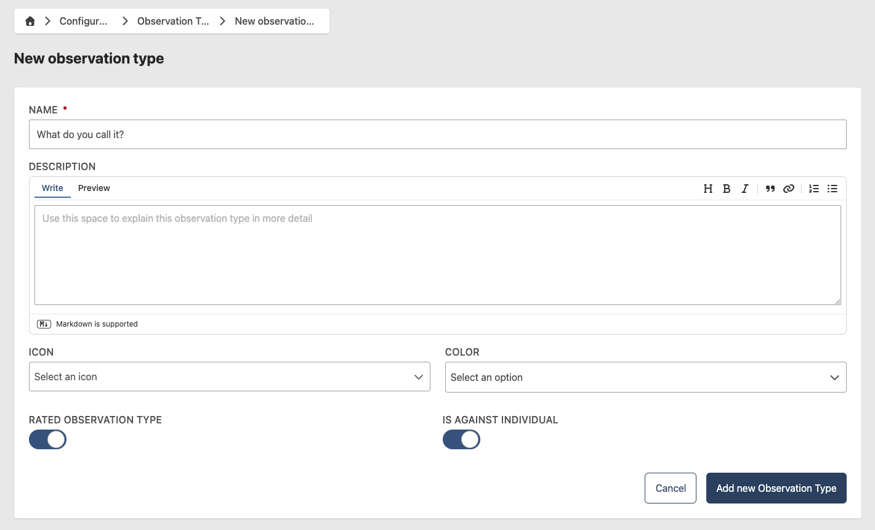The image size is (875, 530).
Task: Click the Markdown is supported text
Action: 97,324
